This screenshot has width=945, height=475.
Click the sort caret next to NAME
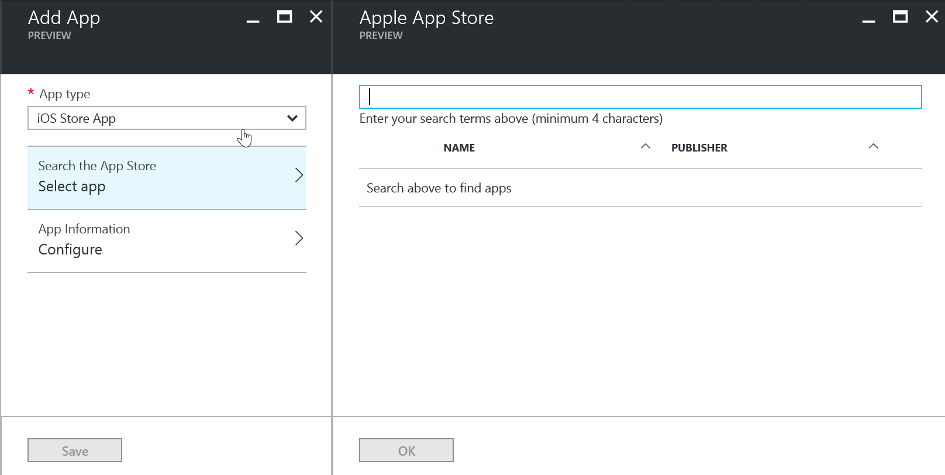pos(646,147)
